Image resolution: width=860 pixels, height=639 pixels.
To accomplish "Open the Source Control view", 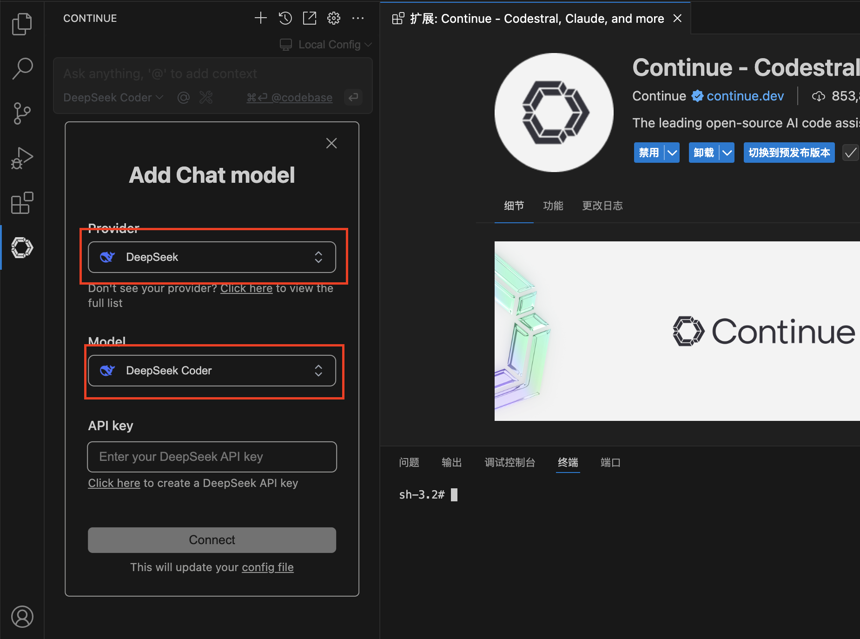I will pos(22,113).
